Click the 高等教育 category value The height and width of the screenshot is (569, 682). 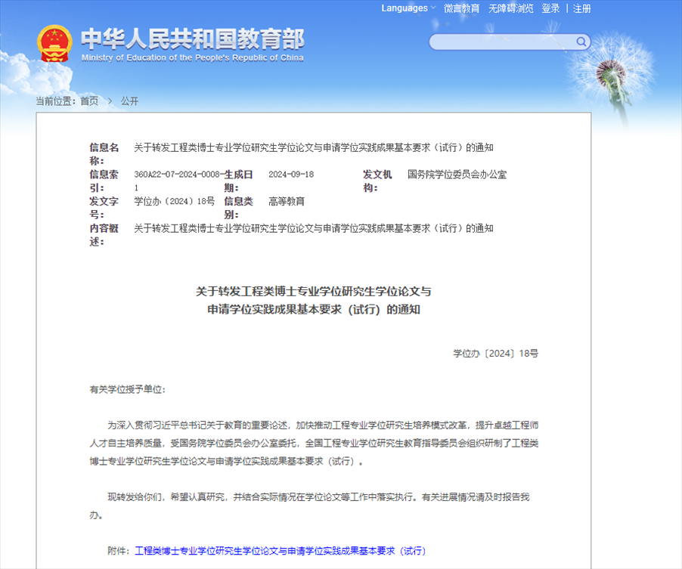pos(287,202)
